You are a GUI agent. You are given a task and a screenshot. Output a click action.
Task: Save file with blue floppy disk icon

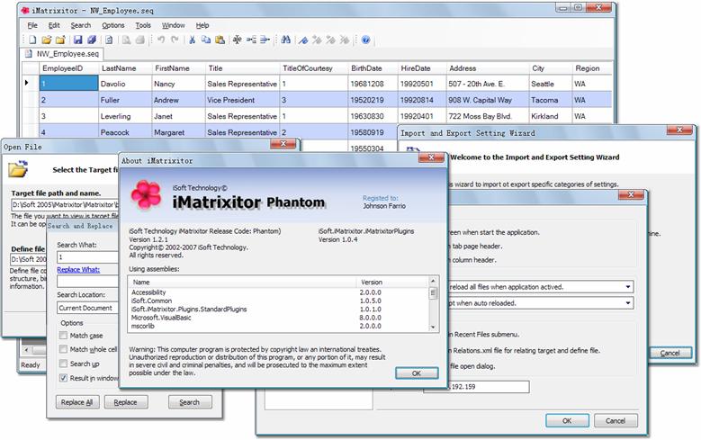[x=77, y=40]
